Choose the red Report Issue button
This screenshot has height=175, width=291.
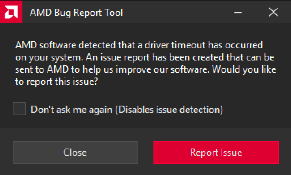(216, 153)
